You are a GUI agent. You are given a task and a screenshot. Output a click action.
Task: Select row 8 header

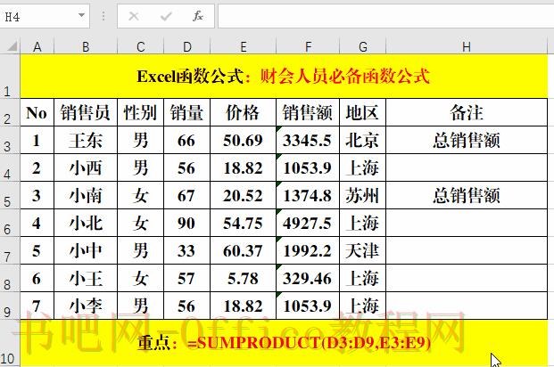click(10, 278)
